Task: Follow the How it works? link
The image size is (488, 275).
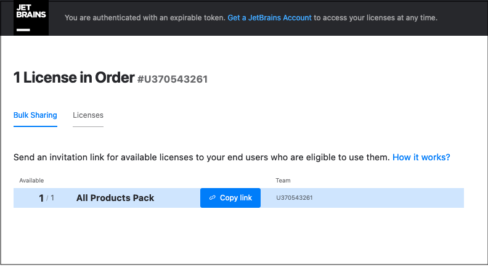Action: pos(421,158)
